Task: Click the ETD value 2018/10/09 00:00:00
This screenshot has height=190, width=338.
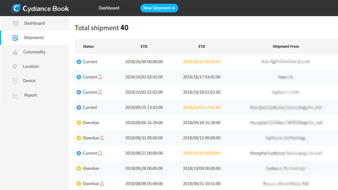Action: tap(144, 62)
